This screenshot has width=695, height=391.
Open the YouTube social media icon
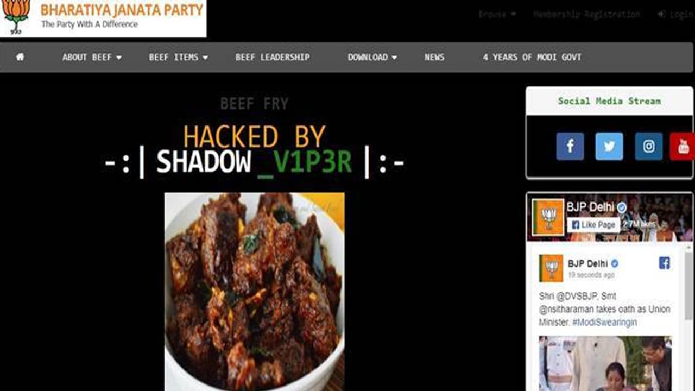[x=683, y=146]
